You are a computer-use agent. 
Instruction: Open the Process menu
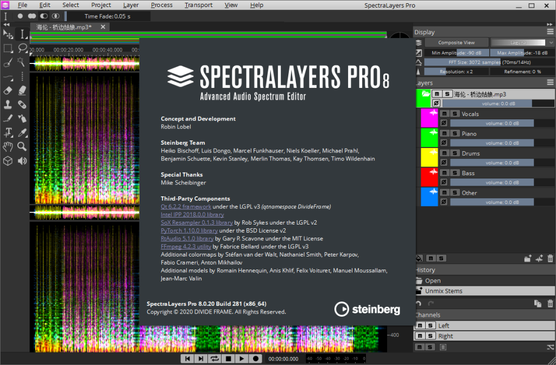pyautogui.click(x=162, y=5)
